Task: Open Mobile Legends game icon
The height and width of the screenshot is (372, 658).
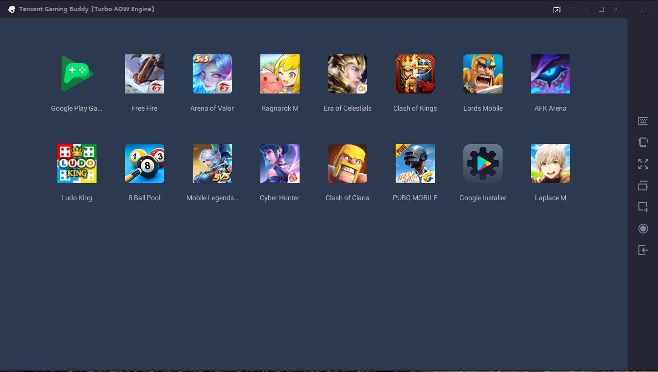Action: point(212,163)
